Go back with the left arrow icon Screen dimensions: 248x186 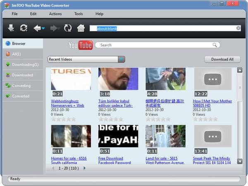click(37, 28)
